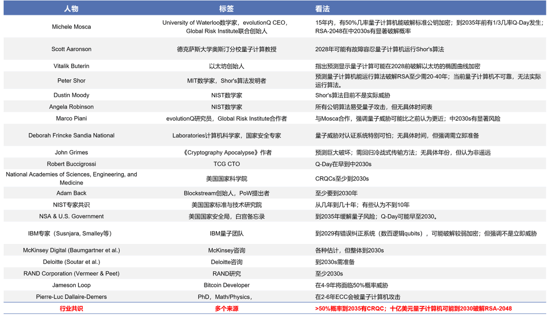Click CRQCs至少到2030s text
Screen dimensions: 550x315
pos(342,178)
